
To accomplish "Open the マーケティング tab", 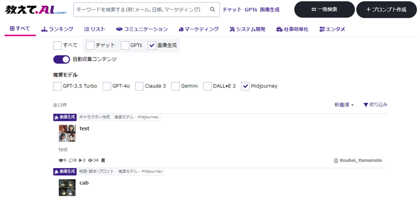I will click(199, 29).
